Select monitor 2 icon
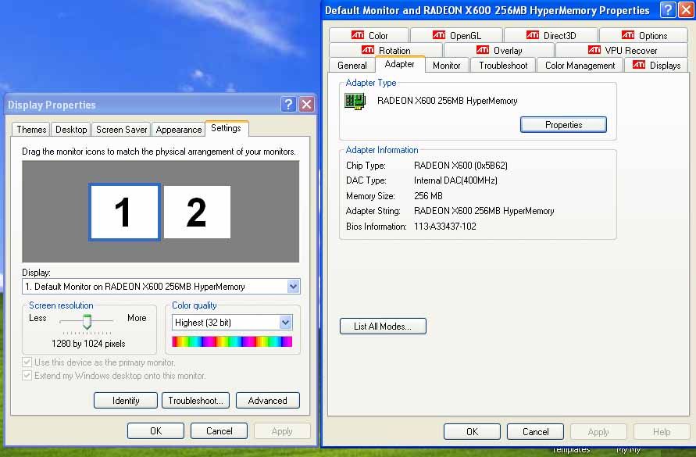696x457 pixels. click(197, 212)
